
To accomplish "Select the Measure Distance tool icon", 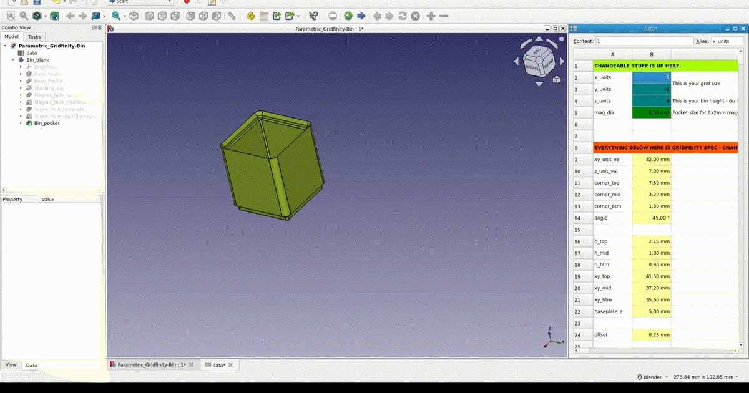I will pos(231,16).
